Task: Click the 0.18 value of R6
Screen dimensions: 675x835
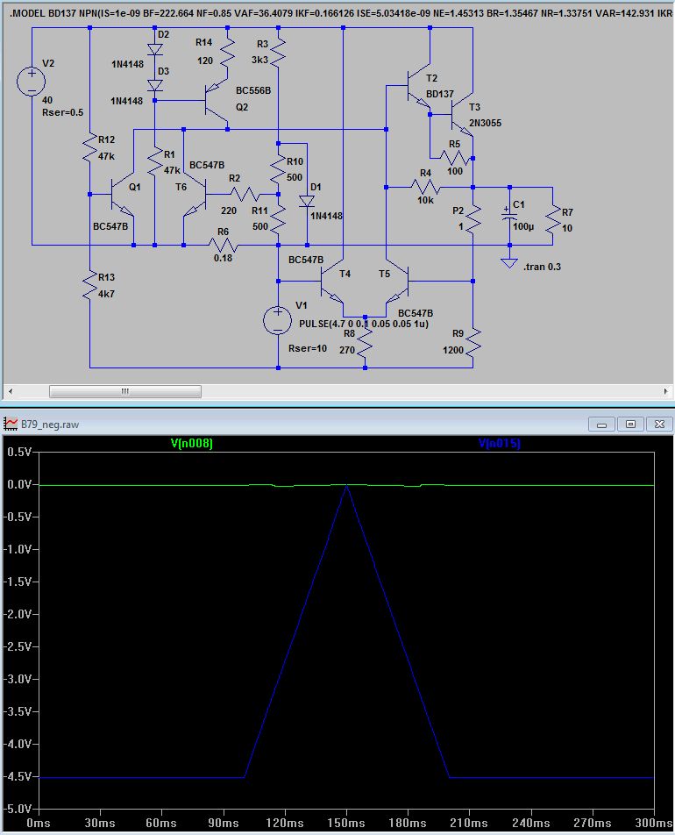Action: click(x=223, y=258)
